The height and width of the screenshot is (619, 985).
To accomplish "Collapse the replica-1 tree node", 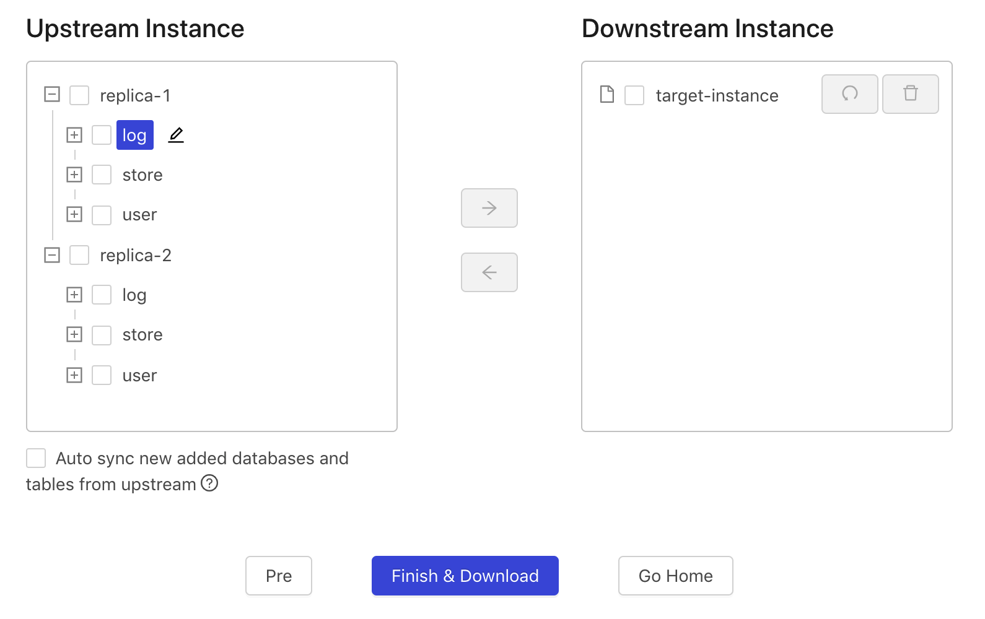I will coord(52,95).
